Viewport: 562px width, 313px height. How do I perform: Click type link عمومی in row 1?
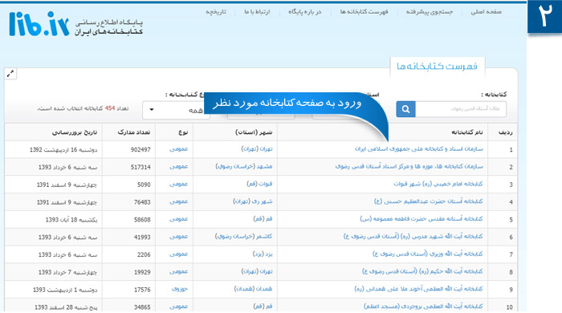[x=178, y=149]
